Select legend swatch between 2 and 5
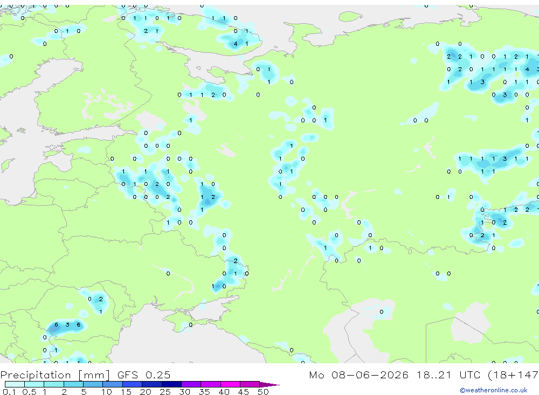The image size is (539, 395). (73, 384)
